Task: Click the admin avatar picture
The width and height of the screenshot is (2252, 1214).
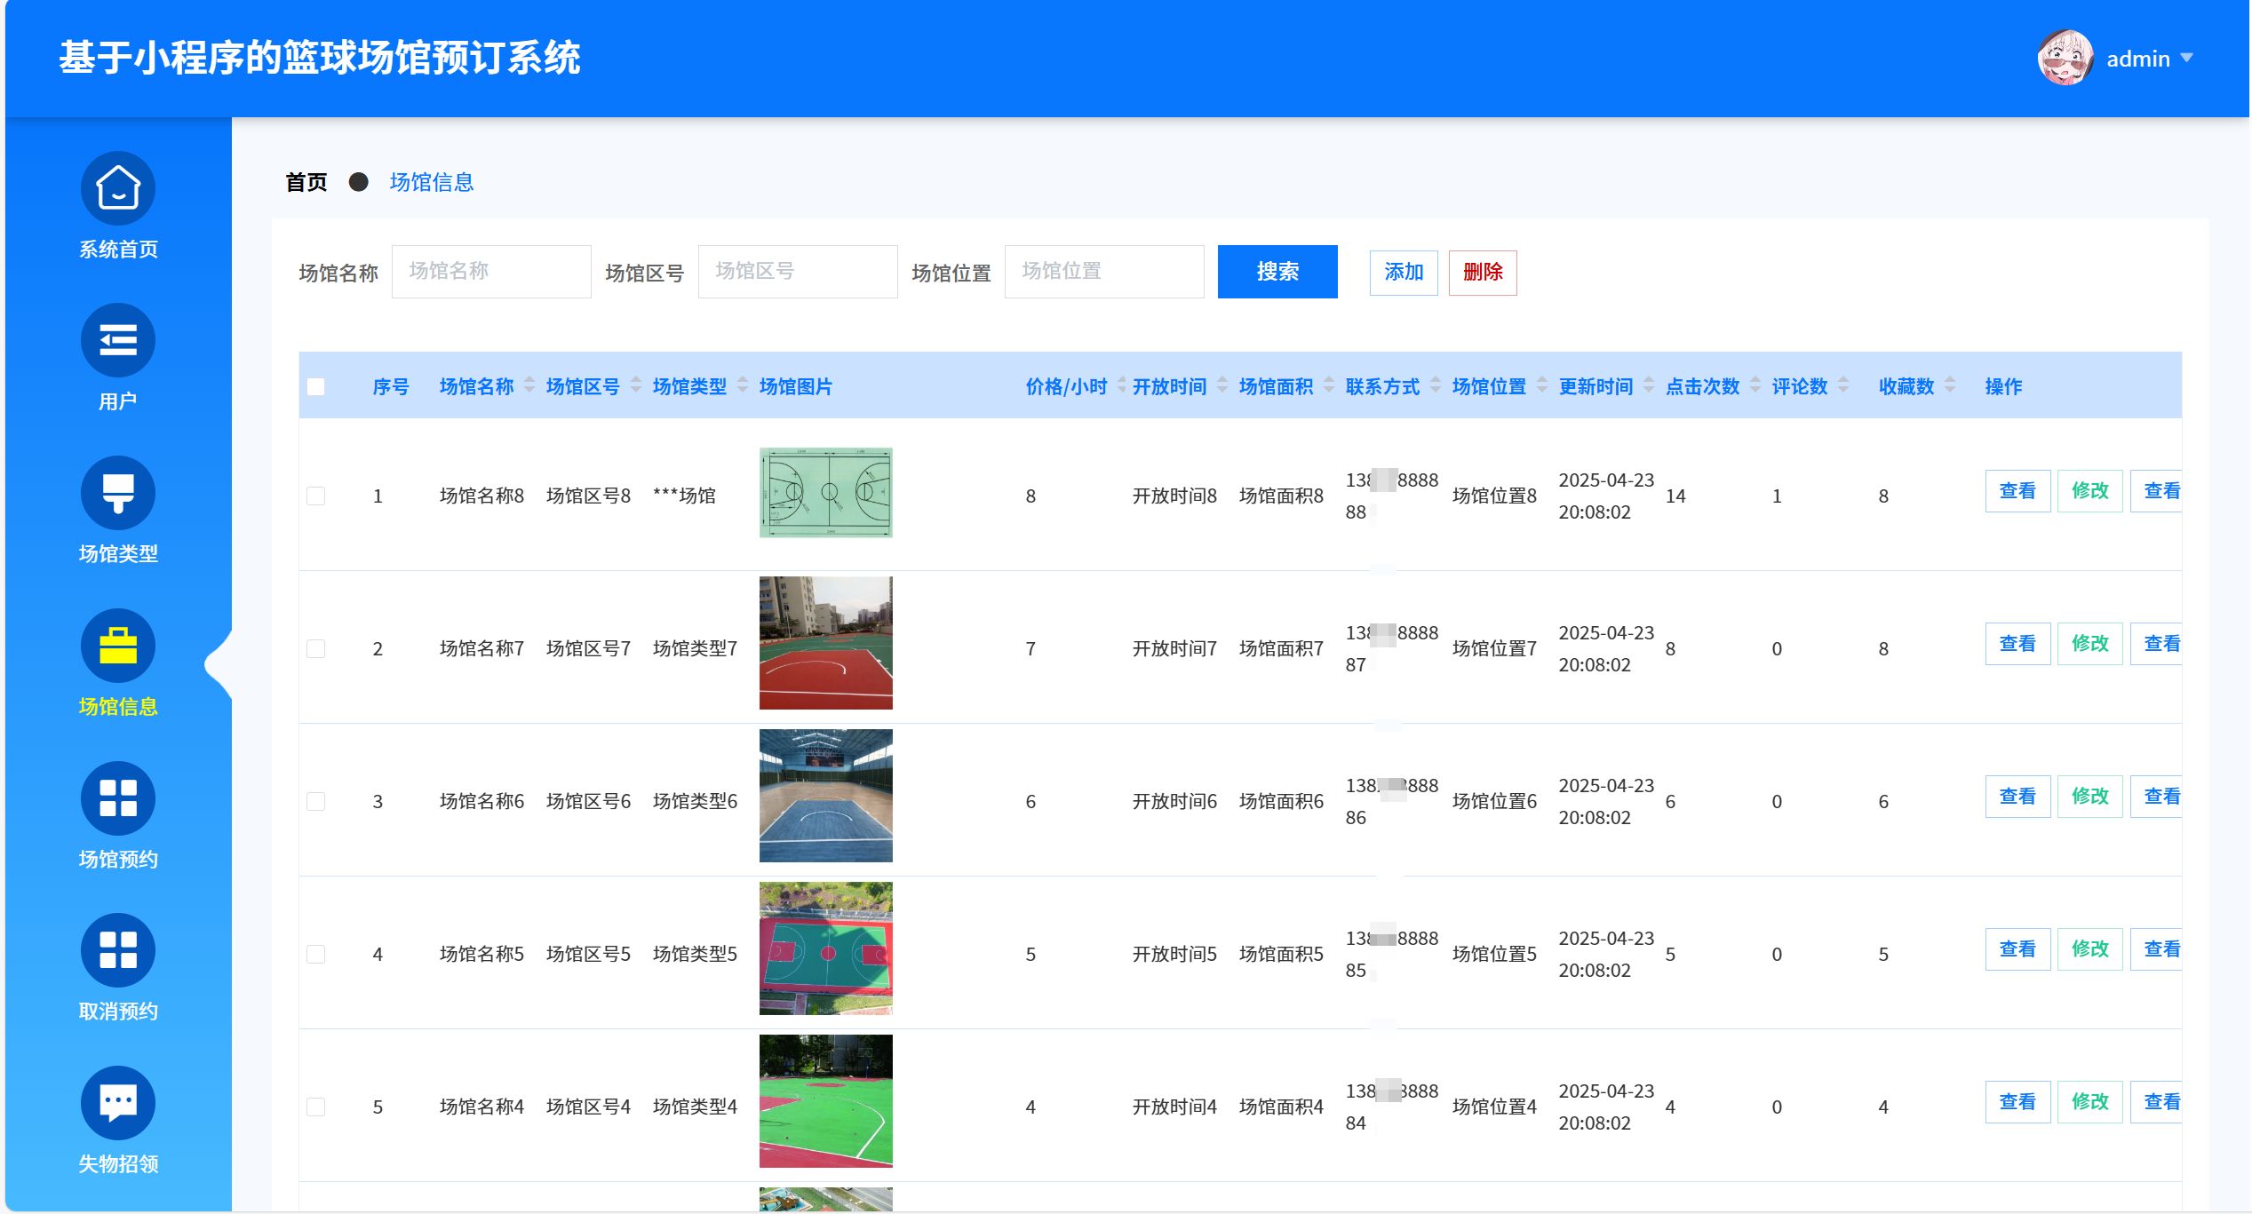Action: [x=2065, y=58]
